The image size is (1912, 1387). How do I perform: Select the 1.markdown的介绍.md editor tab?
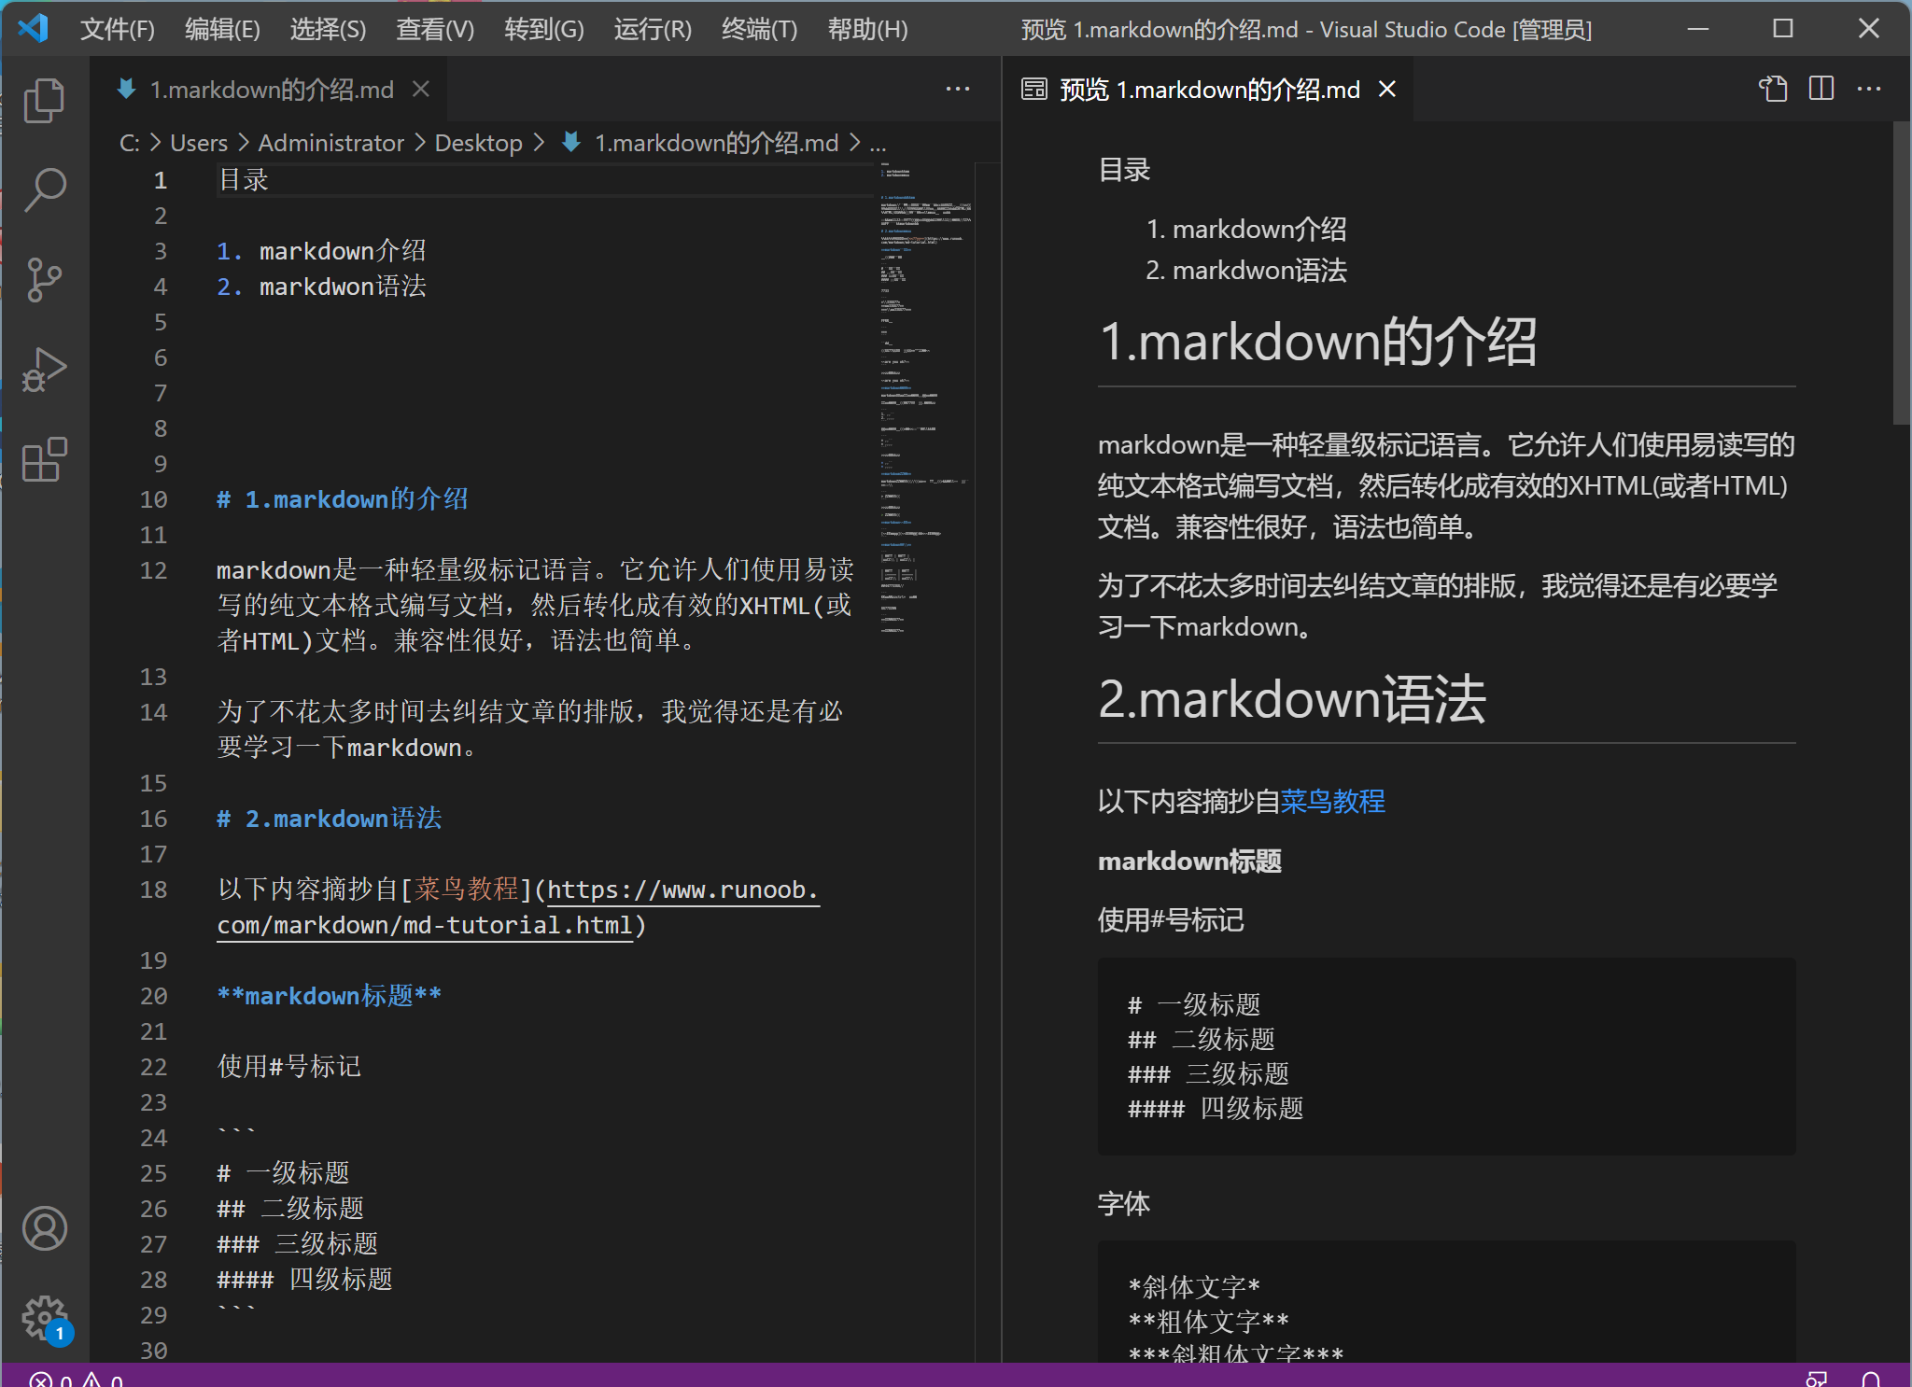[269, 89]
